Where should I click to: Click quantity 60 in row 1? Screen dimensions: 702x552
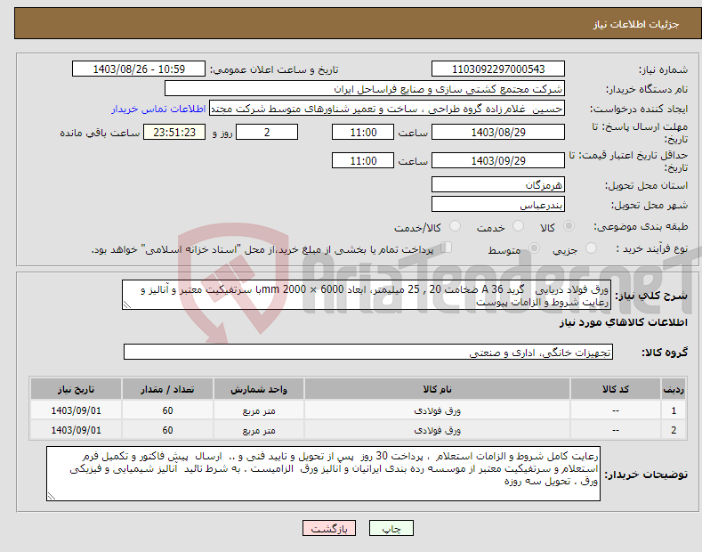point(167,410)
